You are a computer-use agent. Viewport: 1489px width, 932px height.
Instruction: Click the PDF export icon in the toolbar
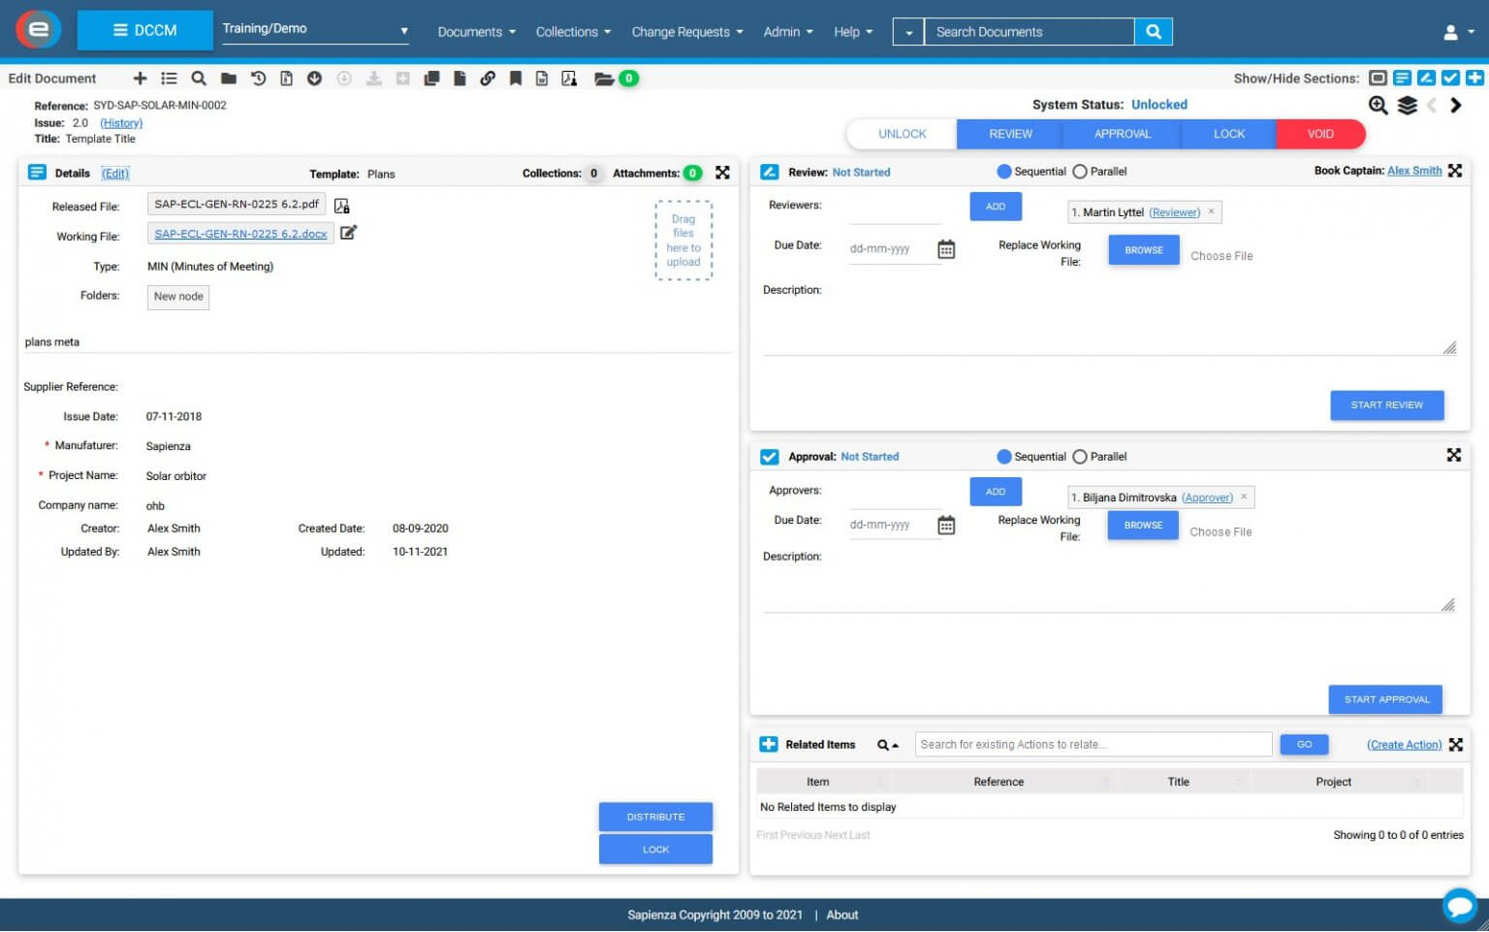click(x=571, y=78)
